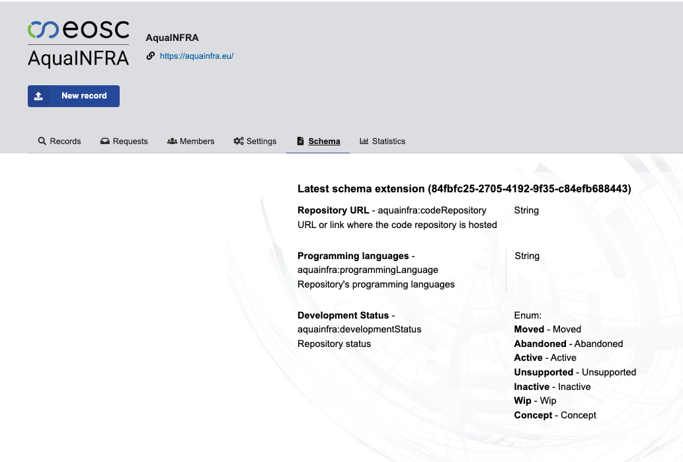
Task: Click the AquaINFRA community title
Action: 172,38
